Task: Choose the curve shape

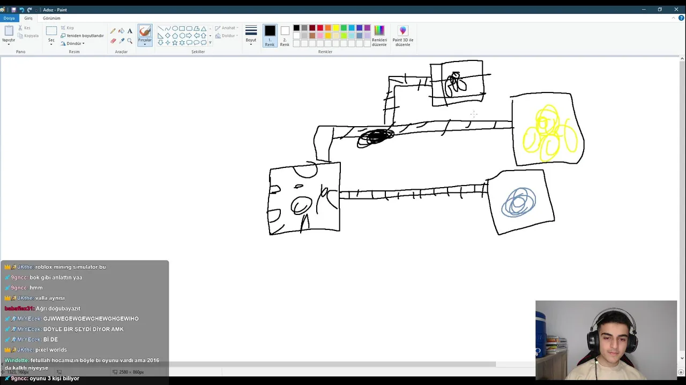Action: [x=168, y=28]
